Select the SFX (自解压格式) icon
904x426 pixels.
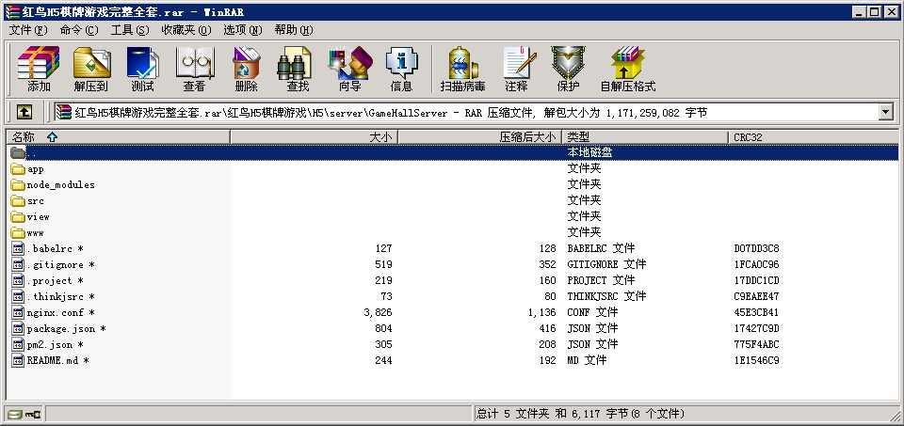click(x=627, y=70)
